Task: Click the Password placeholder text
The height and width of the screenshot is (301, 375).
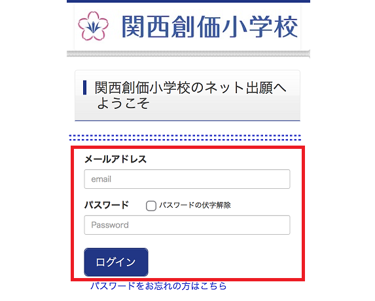Action: (x=110, y=225)
